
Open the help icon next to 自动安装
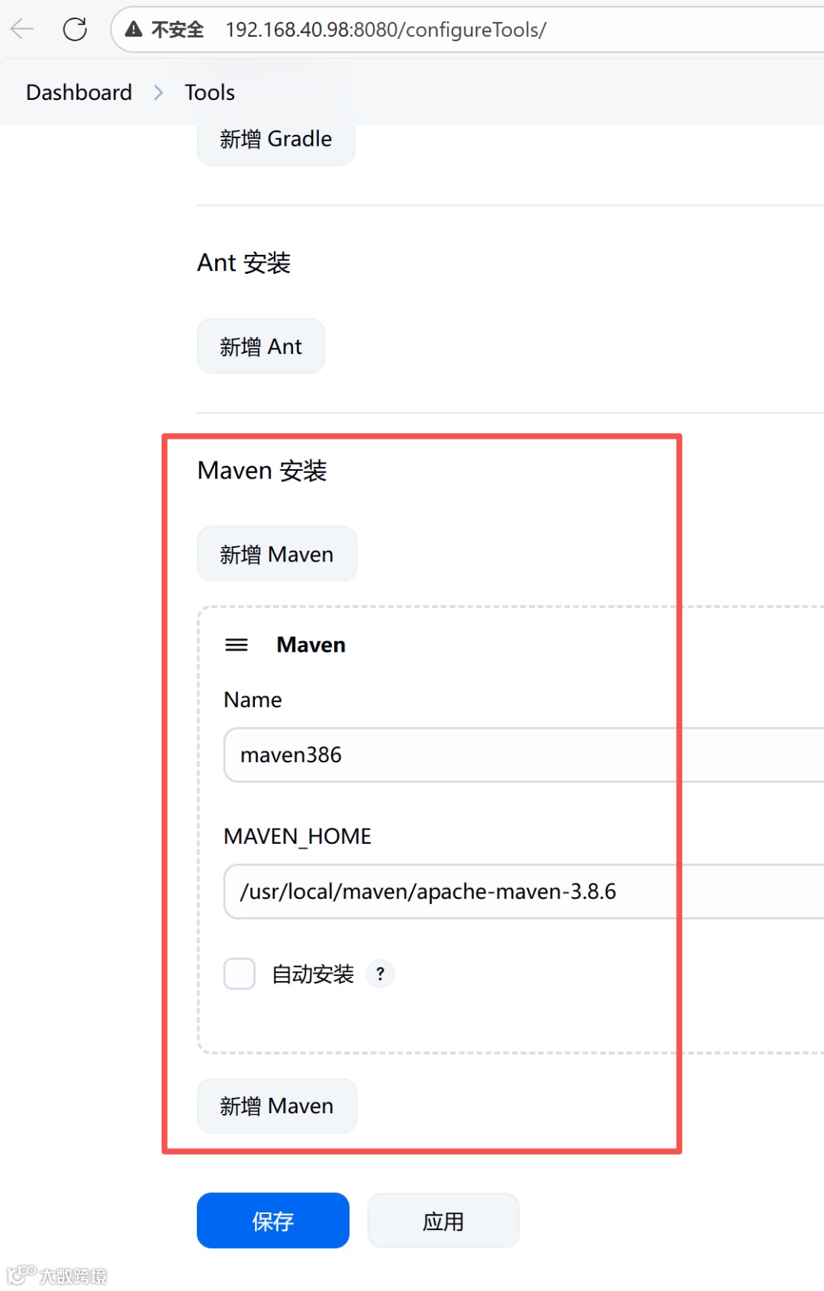pyautogui.click(x=380, y=974)
